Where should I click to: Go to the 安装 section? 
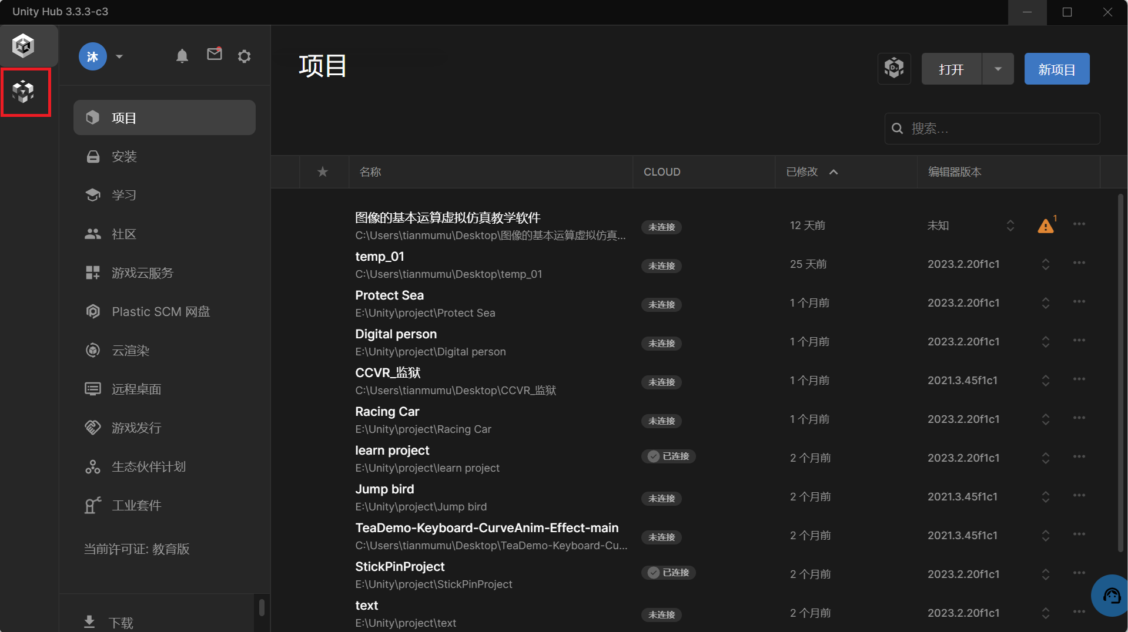(x=165, y=156)
